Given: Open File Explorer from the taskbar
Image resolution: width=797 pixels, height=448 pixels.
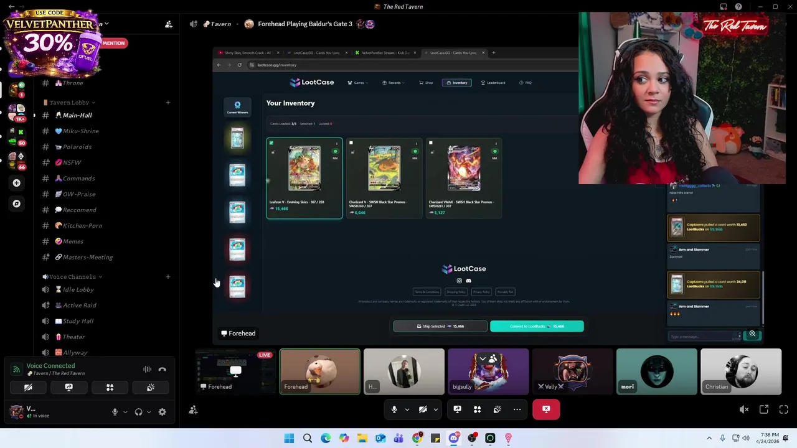Looking at the screenshot, I should click(x=362, y=438).
